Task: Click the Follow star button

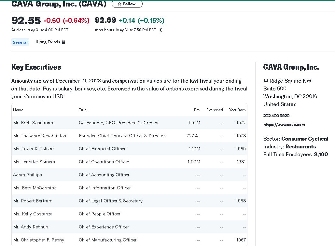Action: (127, 4)
